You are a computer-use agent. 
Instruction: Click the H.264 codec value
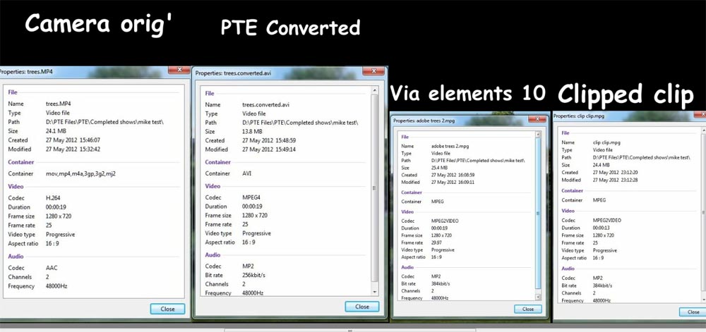(x=54, y=197)
